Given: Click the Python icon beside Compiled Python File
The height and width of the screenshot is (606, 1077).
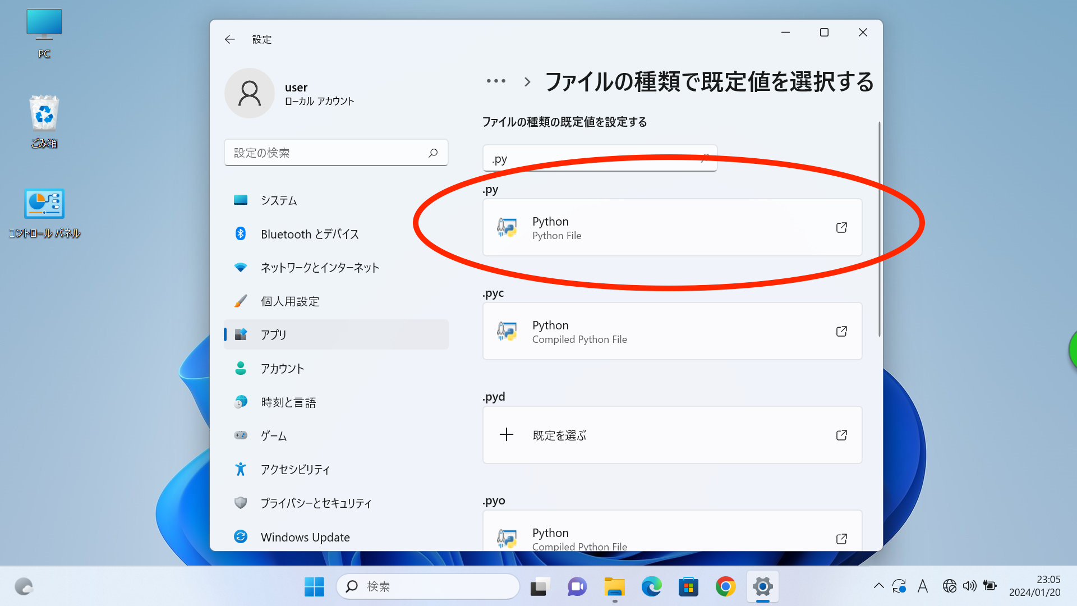Looking at the screenshot, I should [x=507, y=331].
